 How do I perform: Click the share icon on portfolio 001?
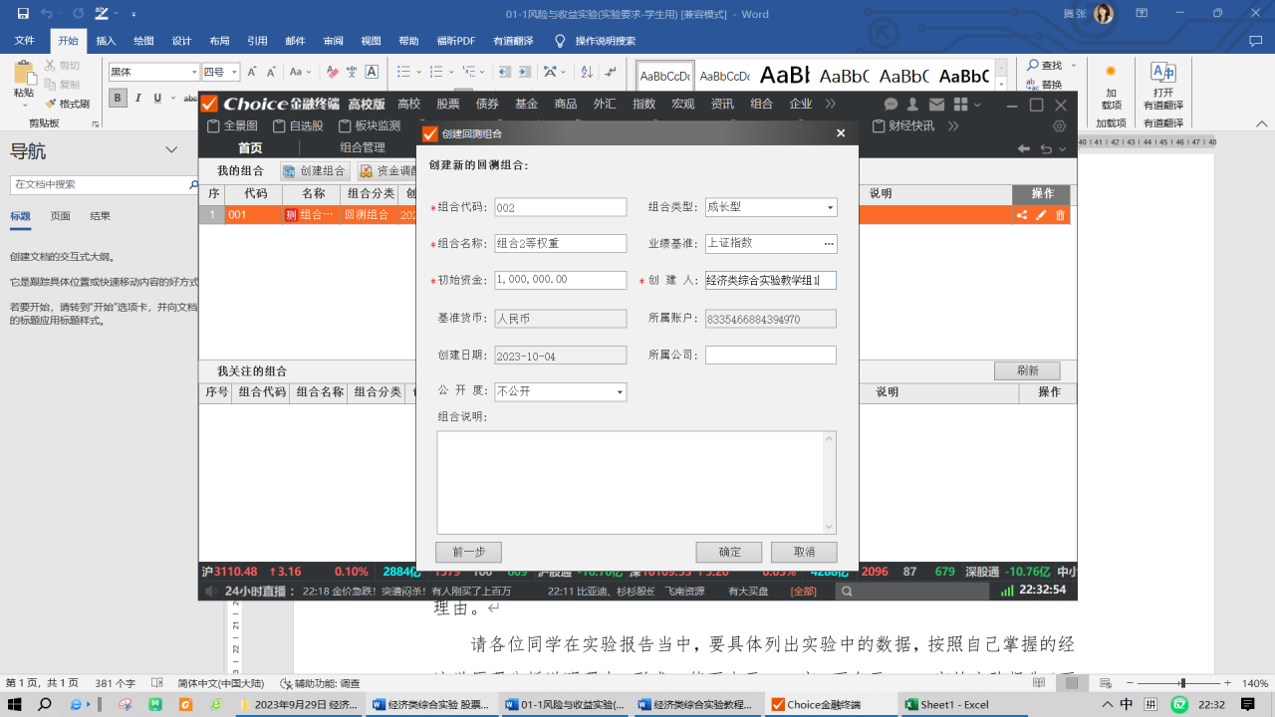pyautogui.click(x=1022, y=215)
